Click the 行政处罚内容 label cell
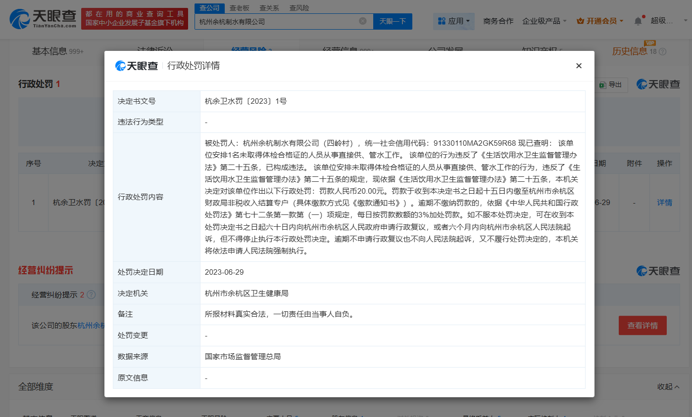 pos(156,197)
